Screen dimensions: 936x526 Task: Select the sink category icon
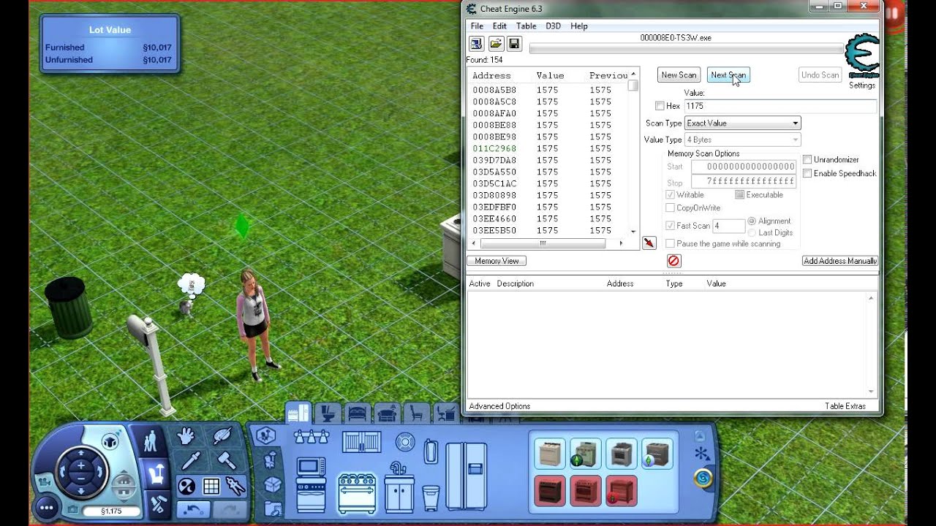(399, 487)
